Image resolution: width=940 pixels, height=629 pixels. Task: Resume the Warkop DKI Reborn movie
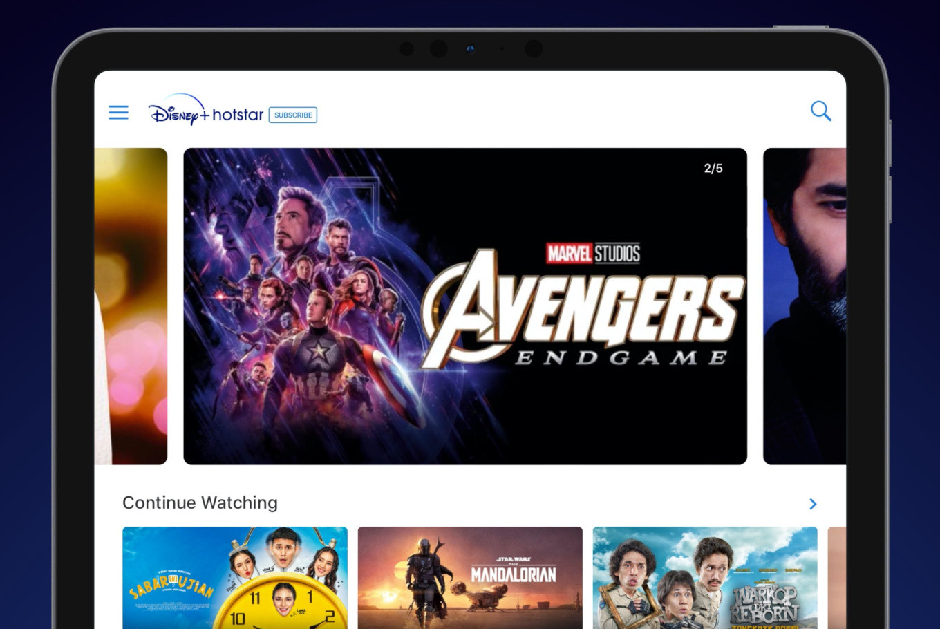coord(705,578)
